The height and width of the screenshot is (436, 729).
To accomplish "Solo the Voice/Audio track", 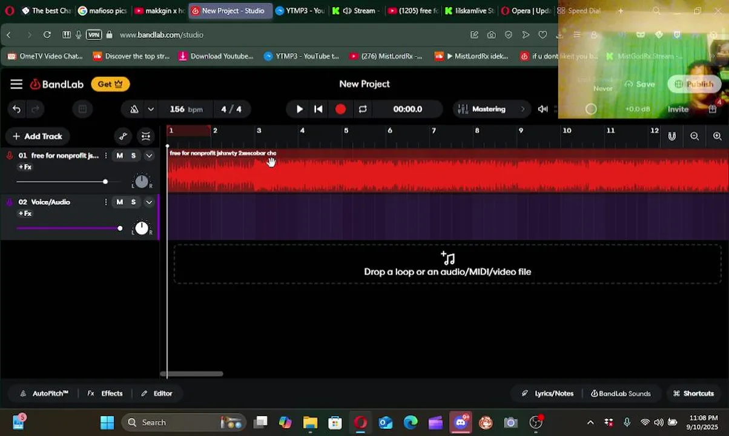I will click(x=133, y=202).
